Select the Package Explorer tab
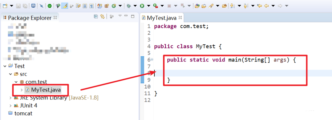Image resolution: width=332 pixels, height=120 pixels. (30, 18)
